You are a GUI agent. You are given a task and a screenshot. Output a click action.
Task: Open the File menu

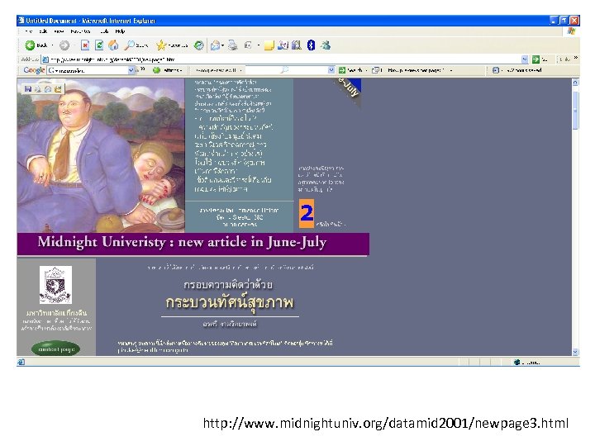(x=28, y=31)
